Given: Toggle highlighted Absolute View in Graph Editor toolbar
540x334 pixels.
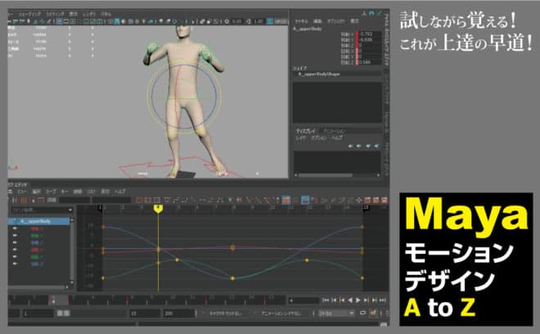Looking at the screenshot, I should click(x=305, y=200).
